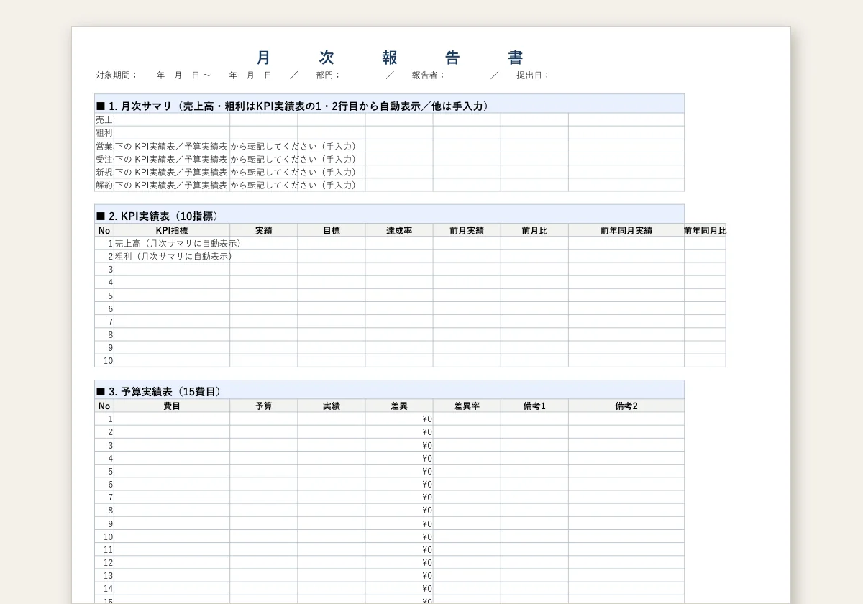Select the 達成率 column header

point(399,231)
